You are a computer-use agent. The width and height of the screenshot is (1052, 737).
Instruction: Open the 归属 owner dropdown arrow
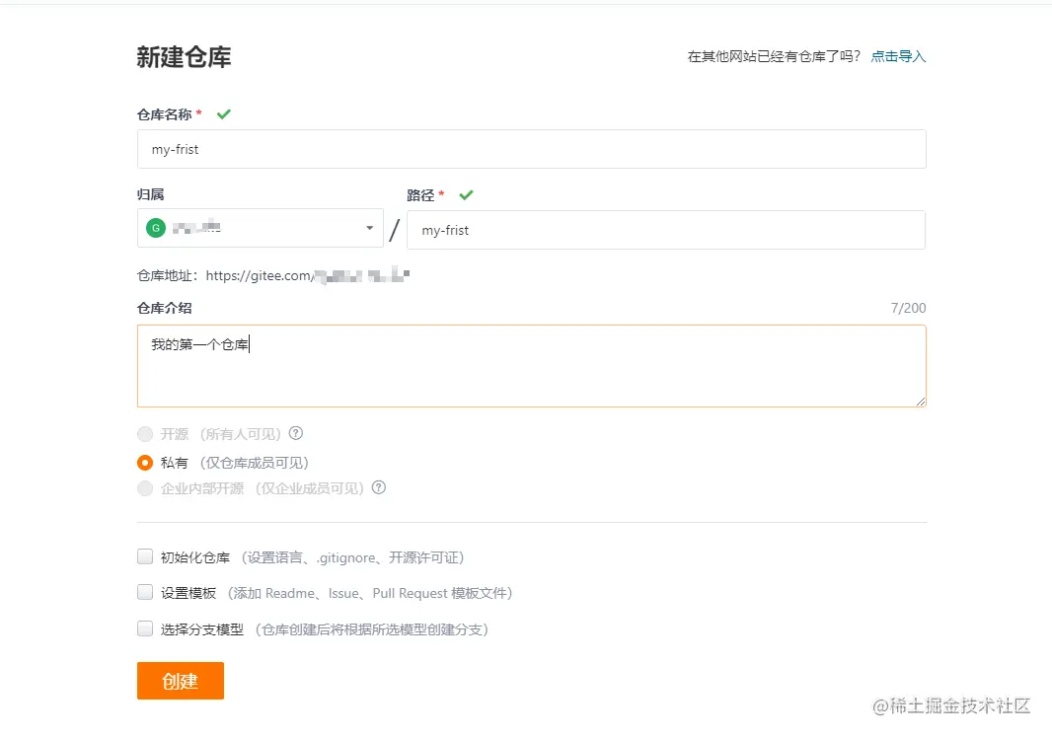click(370, 228)
